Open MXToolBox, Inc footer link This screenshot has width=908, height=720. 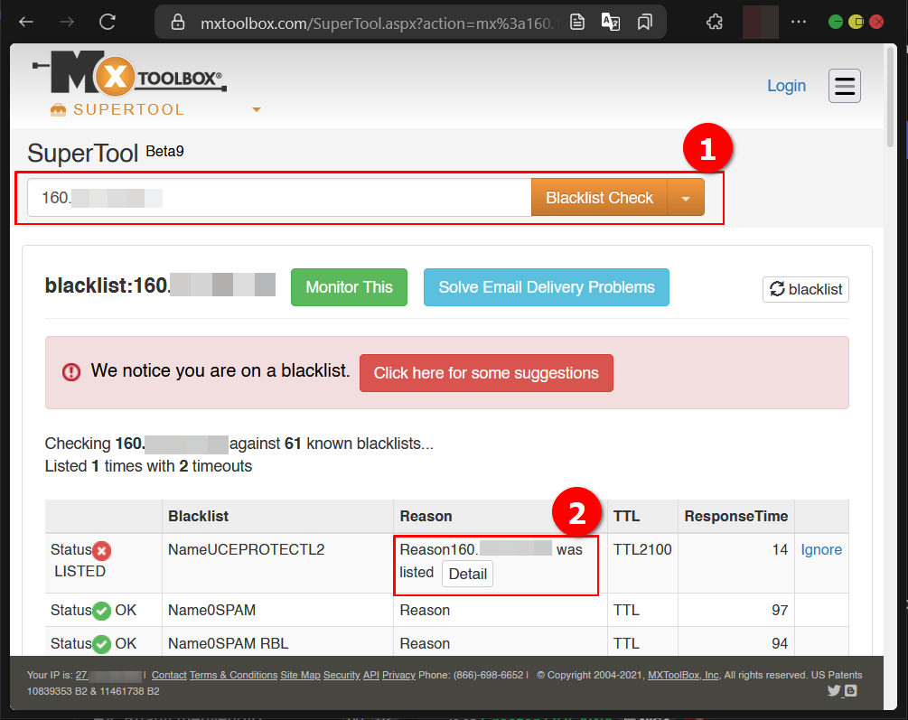coord(683,675)
